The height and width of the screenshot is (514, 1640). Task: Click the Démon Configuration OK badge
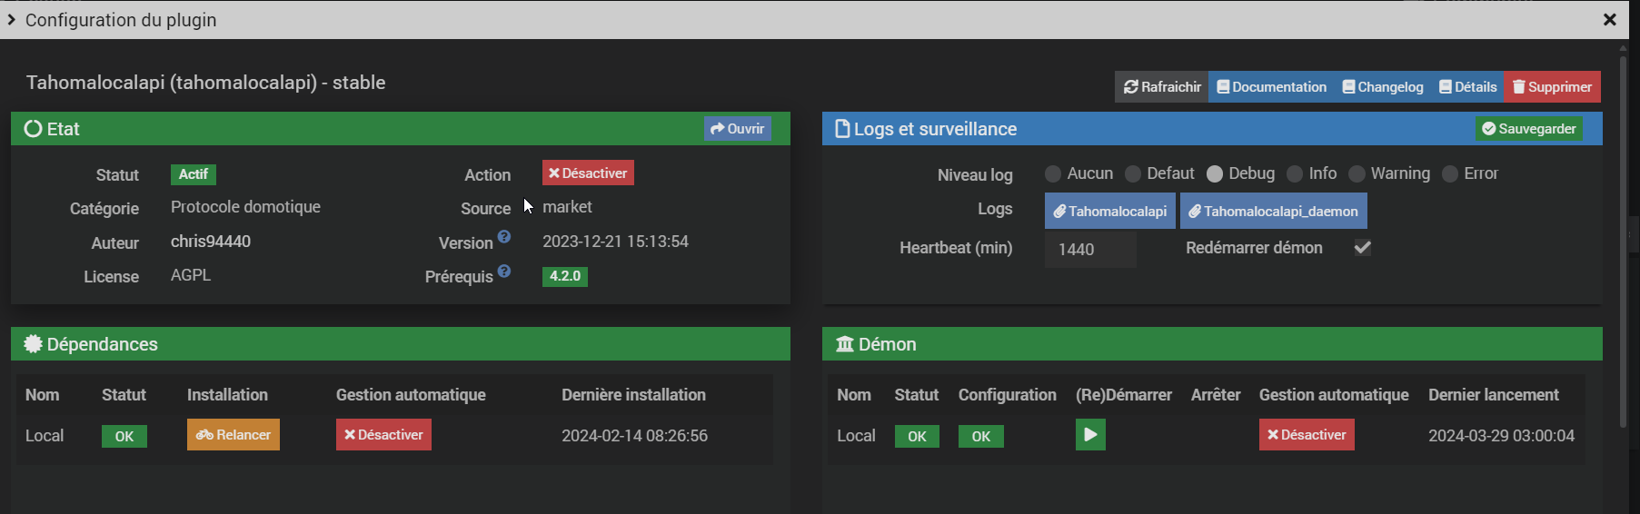point(981,437)
